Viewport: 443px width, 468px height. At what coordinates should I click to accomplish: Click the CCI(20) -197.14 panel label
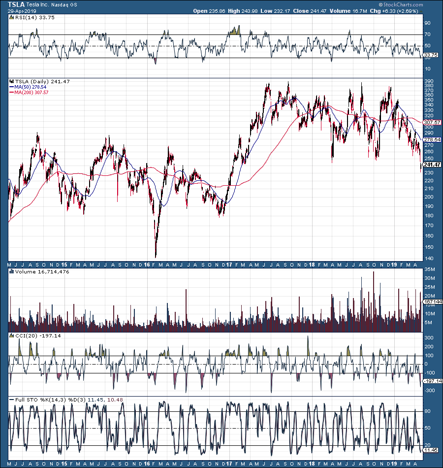pyautogui.click(x=38, y=335)
